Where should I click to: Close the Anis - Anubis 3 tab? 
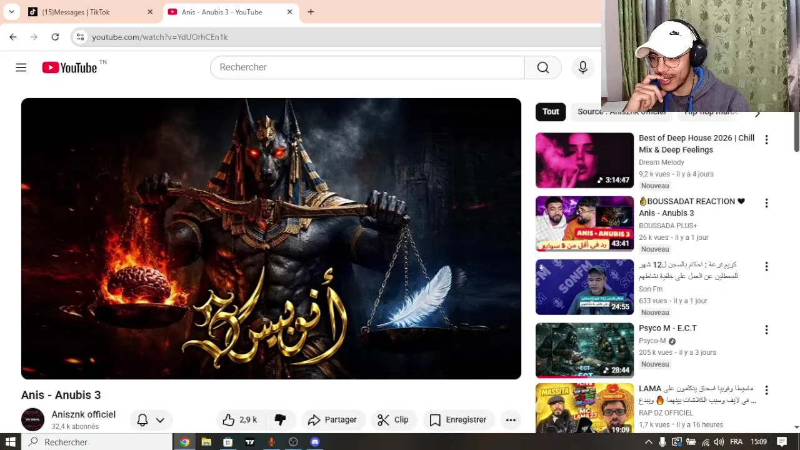click(x=289, y=12)
